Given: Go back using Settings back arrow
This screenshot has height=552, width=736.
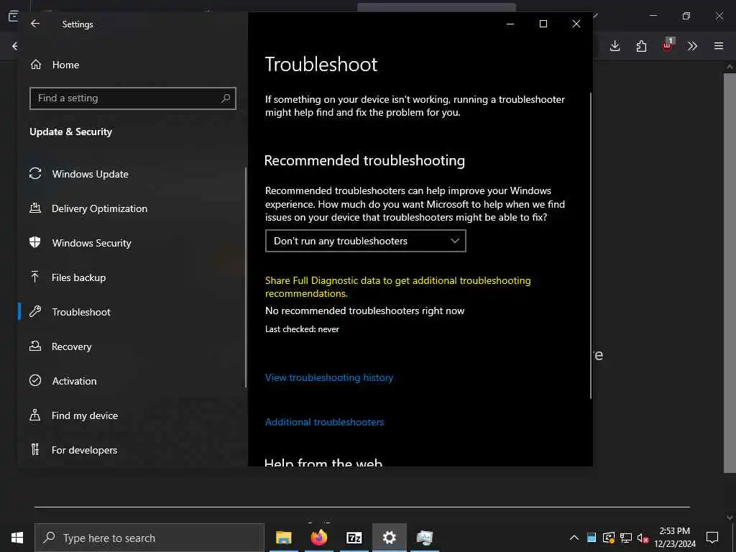Looking at the screenshot, I should [35, 24].
